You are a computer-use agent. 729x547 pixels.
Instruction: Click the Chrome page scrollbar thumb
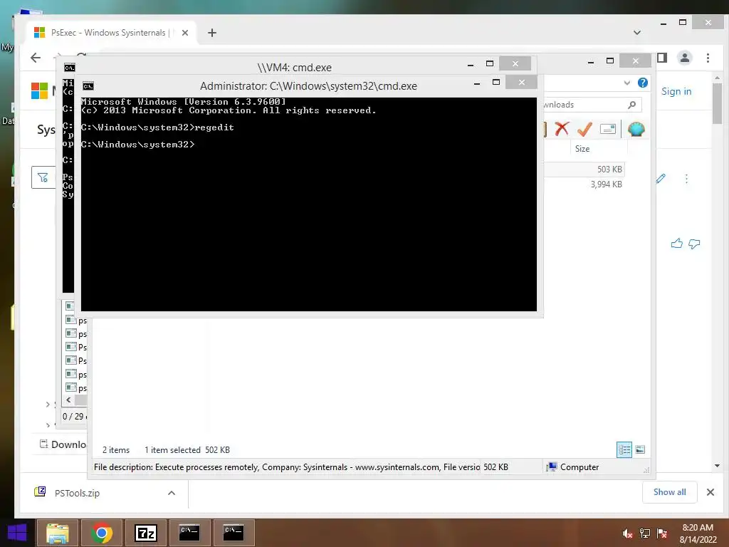click(x=717, y=103)
